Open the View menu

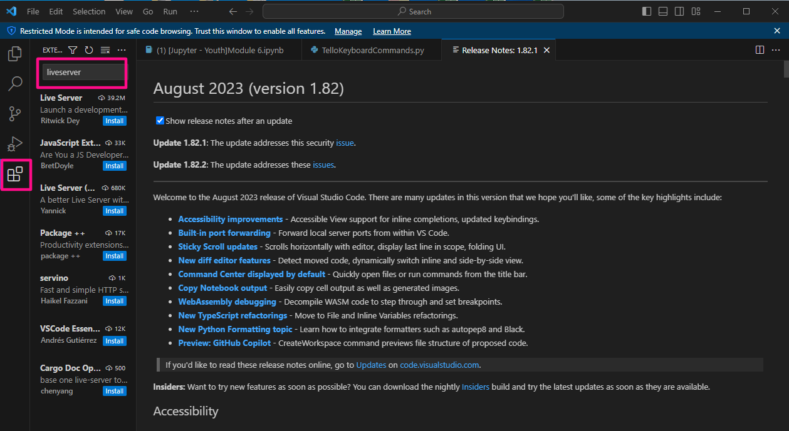click(124, 11)
